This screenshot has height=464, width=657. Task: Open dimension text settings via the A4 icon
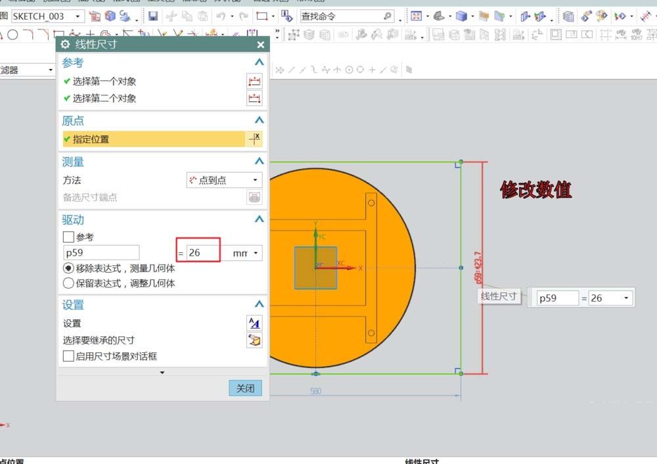coord(254,323)
